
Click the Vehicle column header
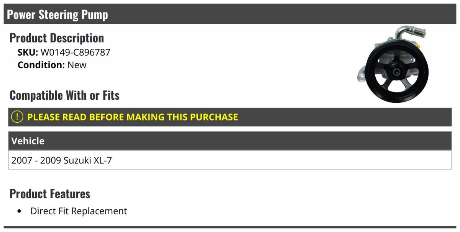pyautogui.click(x=28, y=141)
